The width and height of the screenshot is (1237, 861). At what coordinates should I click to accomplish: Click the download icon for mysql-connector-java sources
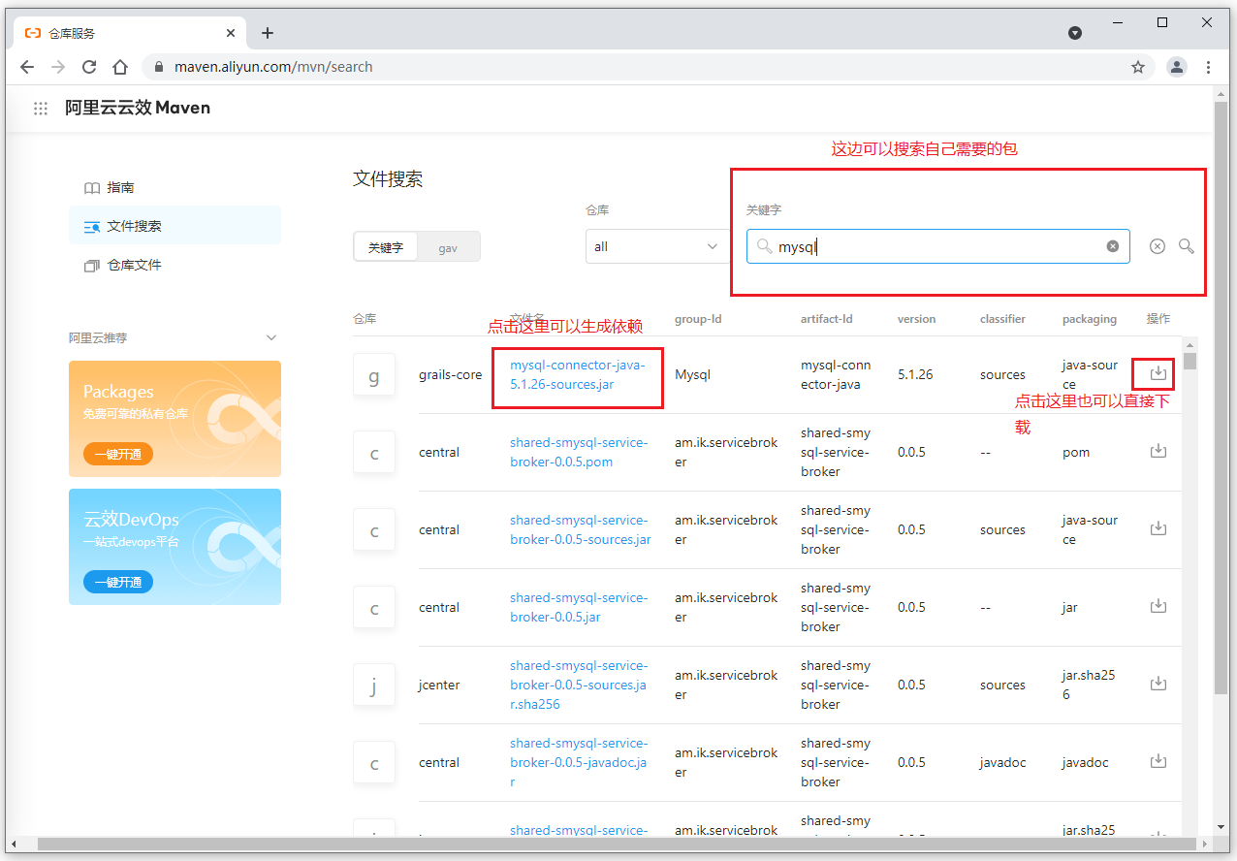pyautogui.click(x=1158, y=373)
